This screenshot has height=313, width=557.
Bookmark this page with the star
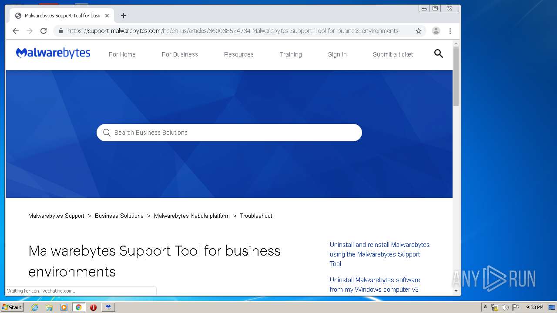tap(419, 31)
